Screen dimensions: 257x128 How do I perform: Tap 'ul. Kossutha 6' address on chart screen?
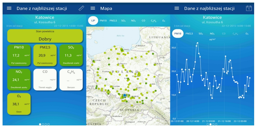point(212,22)
